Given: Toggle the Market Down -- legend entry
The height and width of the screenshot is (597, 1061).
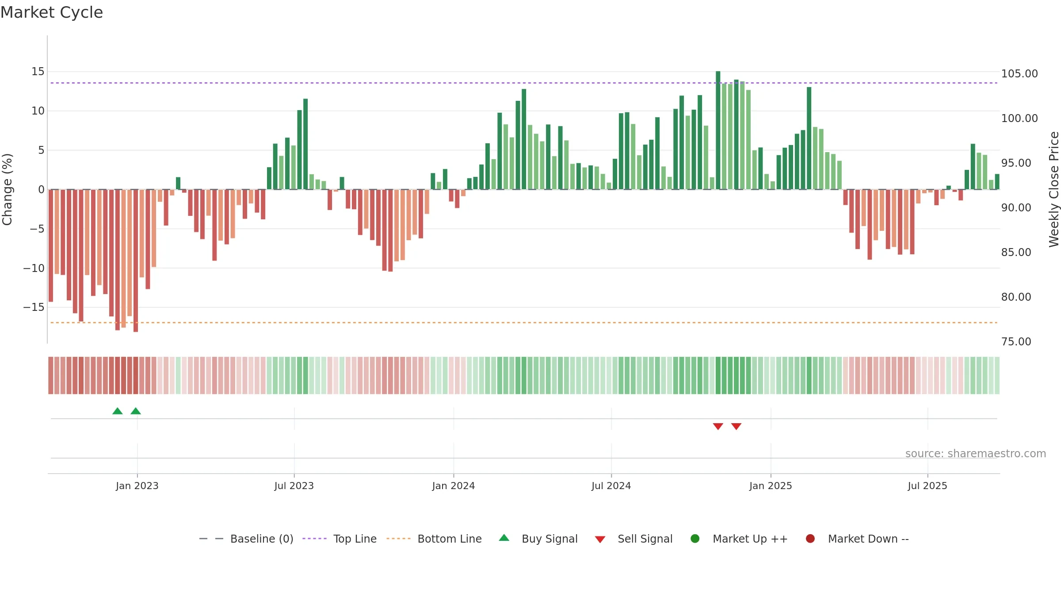Looking at the screenshot, I should tap(857, 539).
